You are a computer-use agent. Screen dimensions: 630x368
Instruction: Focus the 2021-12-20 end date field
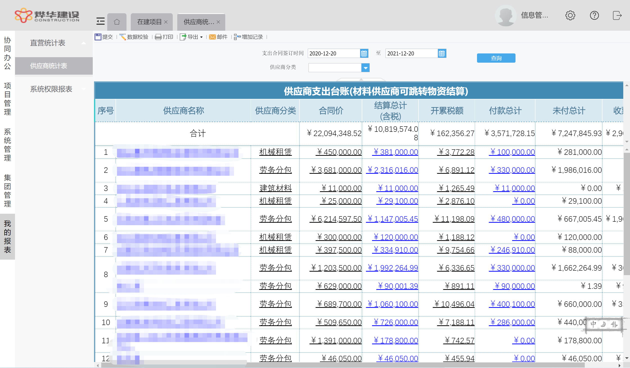(x=411, y=53)
